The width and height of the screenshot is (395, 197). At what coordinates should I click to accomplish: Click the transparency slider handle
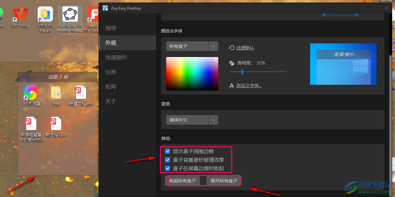(x=242, y=72)
